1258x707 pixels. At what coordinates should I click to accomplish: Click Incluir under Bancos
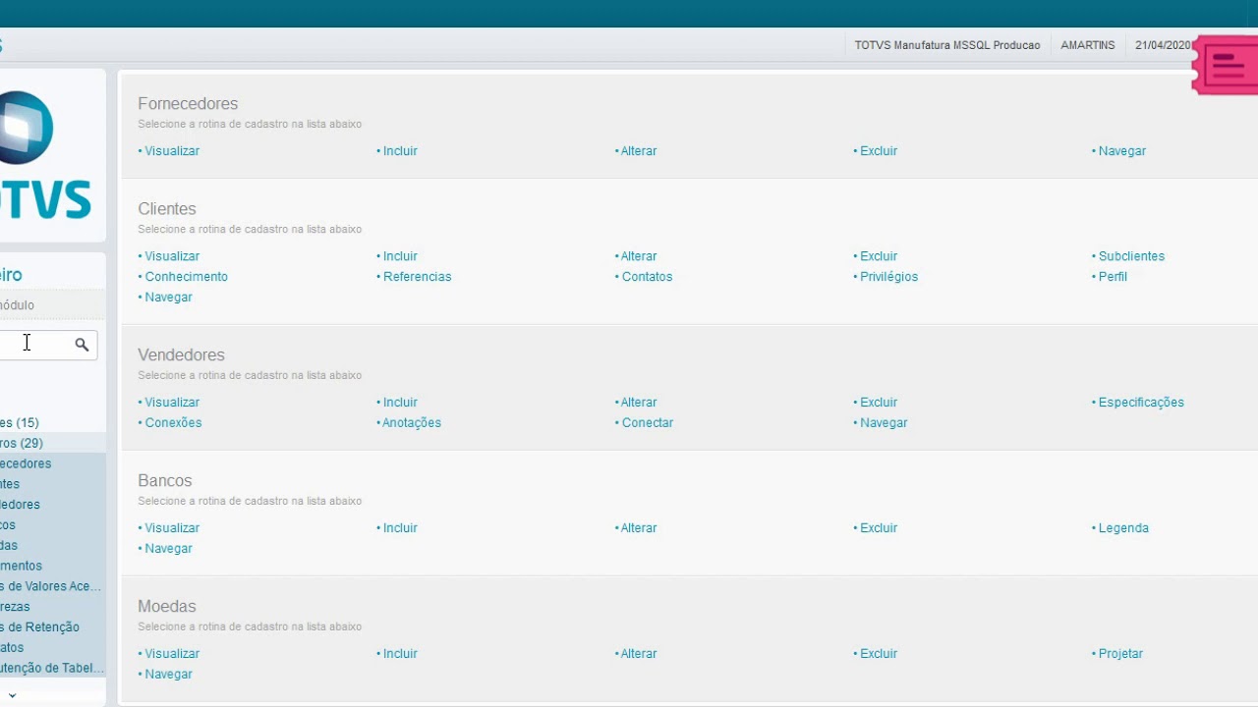click(x=400, y=528)
